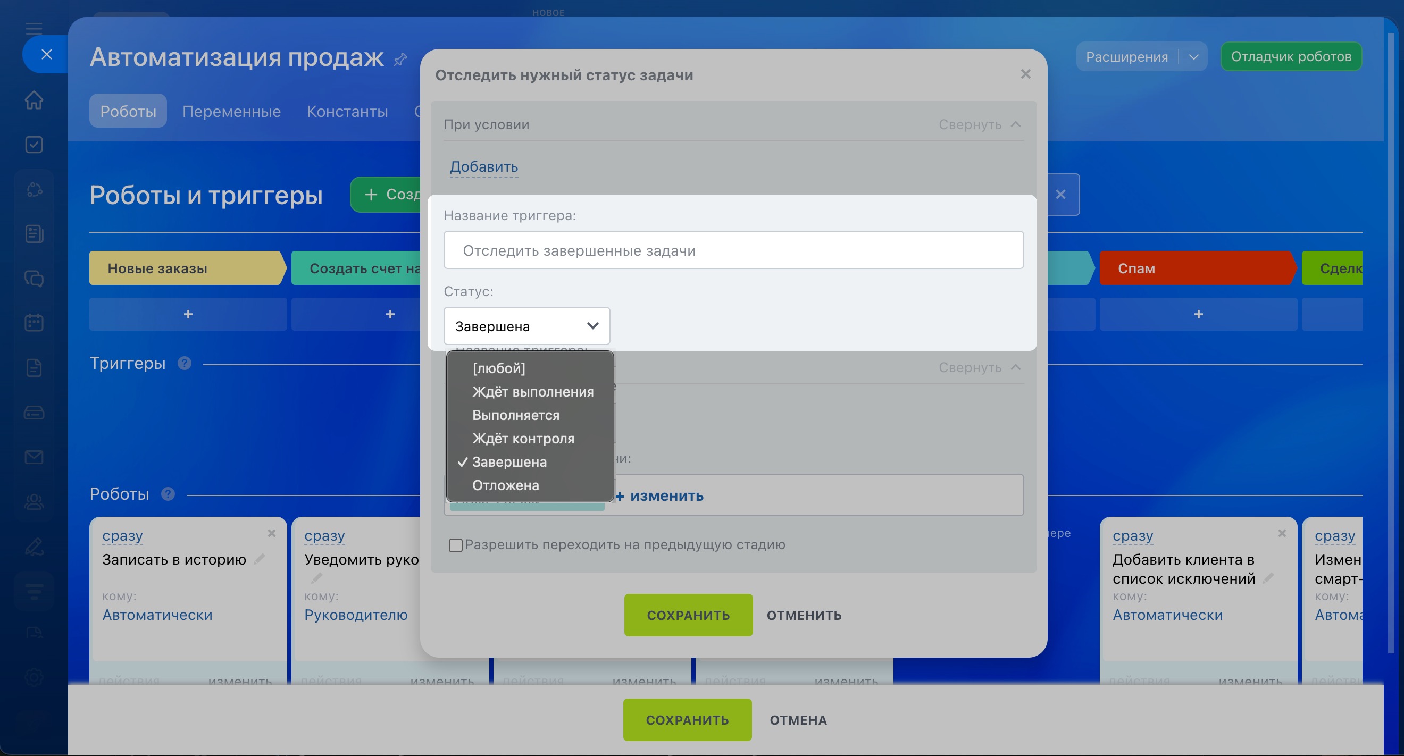Click the Добавить condition link
This screenshot has height=756, width=1404.
[483, 166]
